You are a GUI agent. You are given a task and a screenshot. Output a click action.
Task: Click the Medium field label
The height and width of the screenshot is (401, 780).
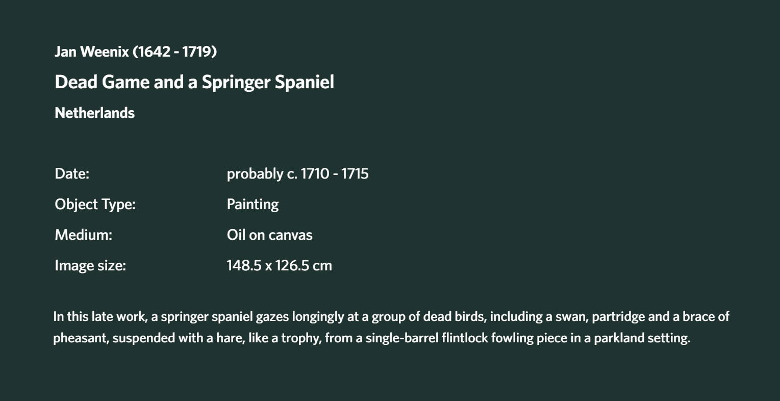[x=83, y=235]
